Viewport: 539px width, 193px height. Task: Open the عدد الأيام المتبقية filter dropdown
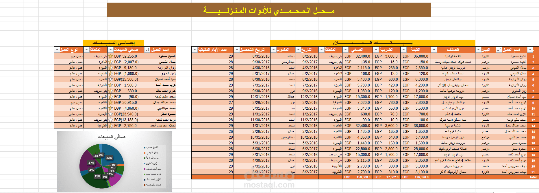[195, 50]
